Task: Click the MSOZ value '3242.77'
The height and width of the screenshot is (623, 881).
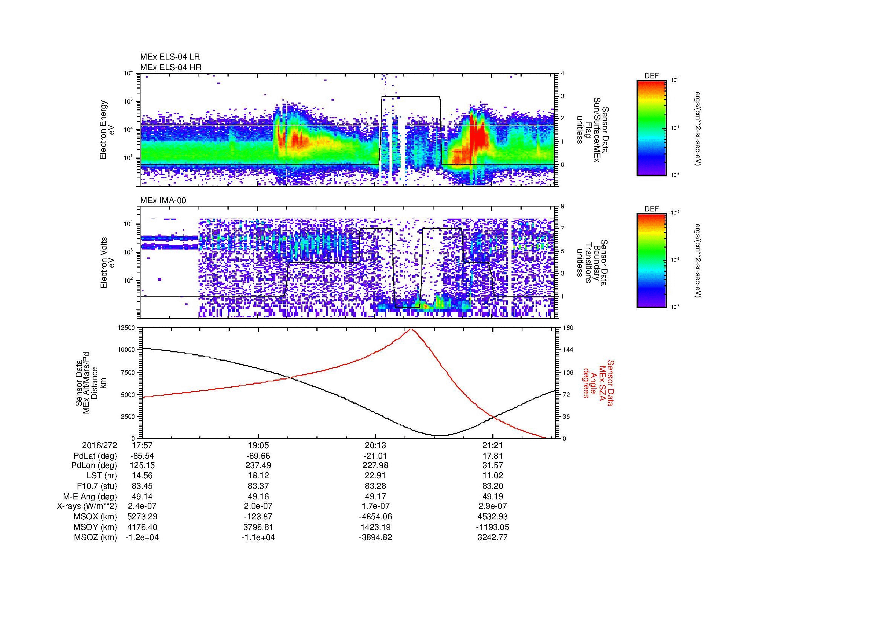Action: (x=493, y=537)
